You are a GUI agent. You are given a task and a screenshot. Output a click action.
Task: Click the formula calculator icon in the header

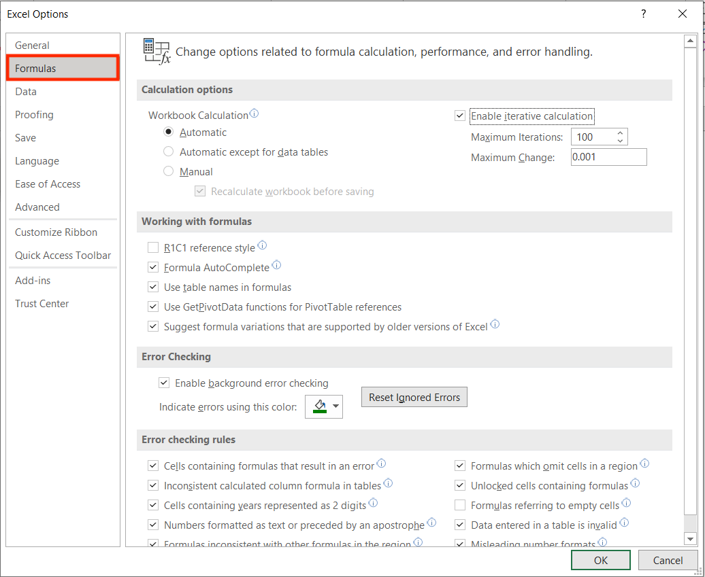[x=157, y=52]
